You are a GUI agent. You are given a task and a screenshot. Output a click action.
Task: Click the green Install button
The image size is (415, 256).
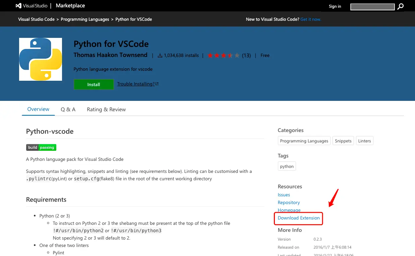[x=94, y=84]
